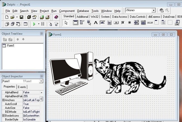Screen dimensions: 182x122
Task: Move item down in Object TreeView toolbar
Action: (x=23, y=39)
